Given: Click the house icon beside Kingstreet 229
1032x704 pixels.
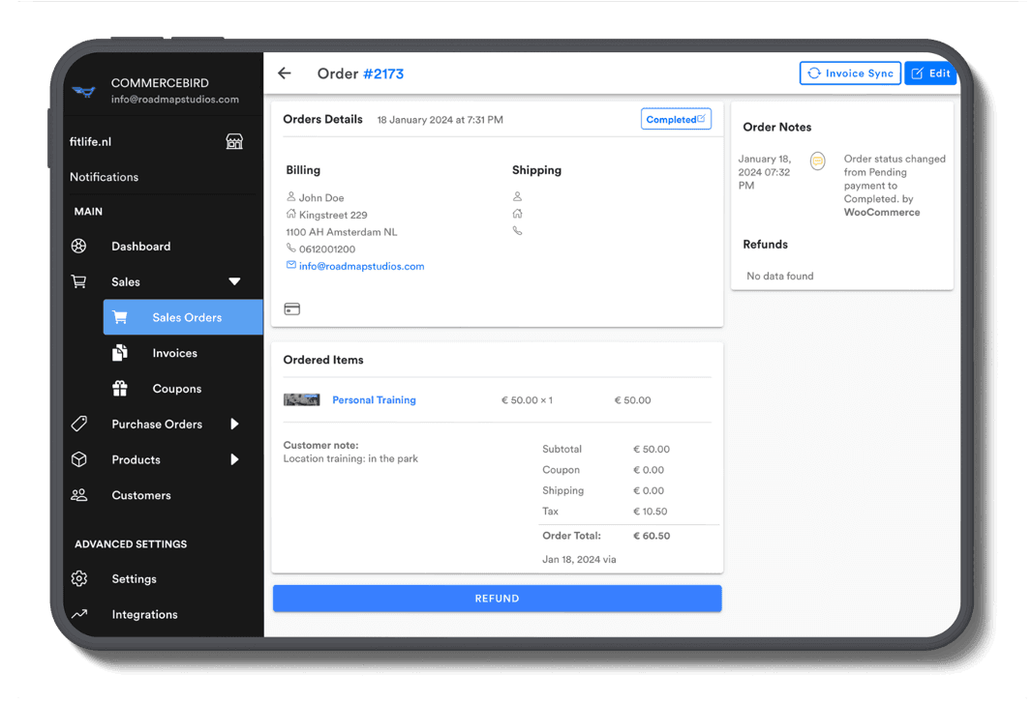Looking at the screenshot, I should coord(290,214).
